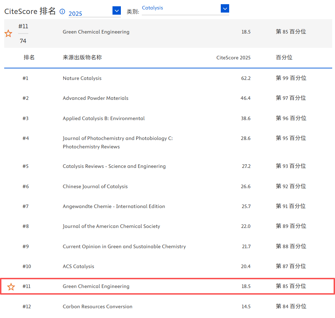The image size is (335, 318).
Task: Click the CiteScore value 46.4
Action: [x=246, y=98]
